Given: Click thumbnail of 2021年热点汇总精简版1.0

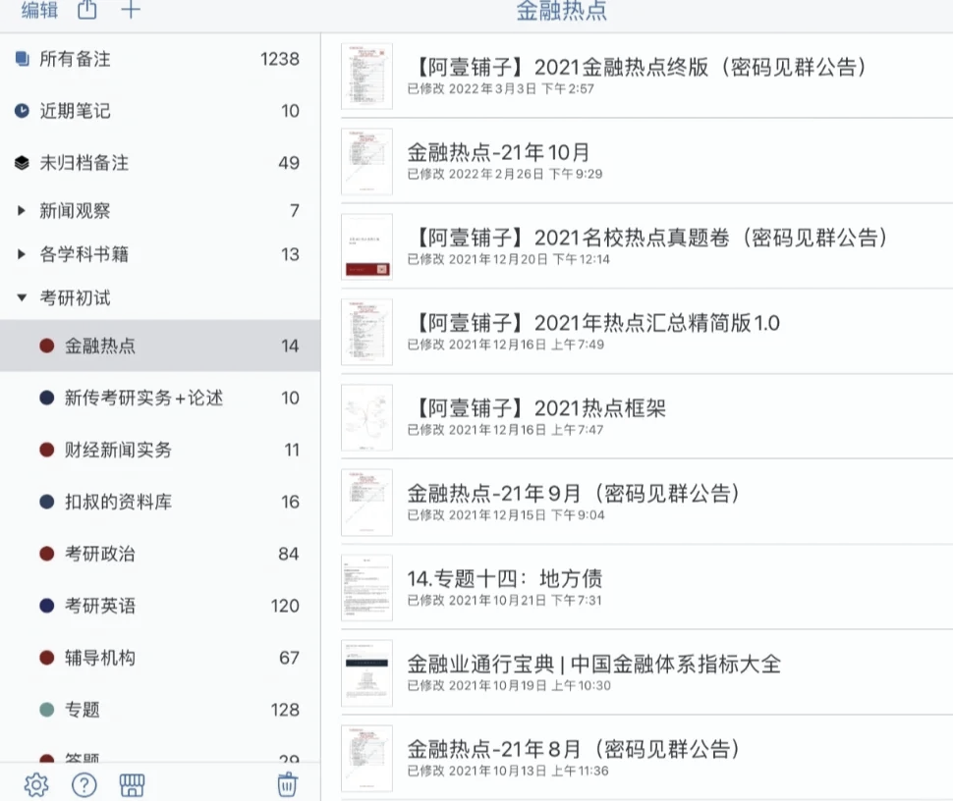Looking at the screenshot, I should 366,332.
